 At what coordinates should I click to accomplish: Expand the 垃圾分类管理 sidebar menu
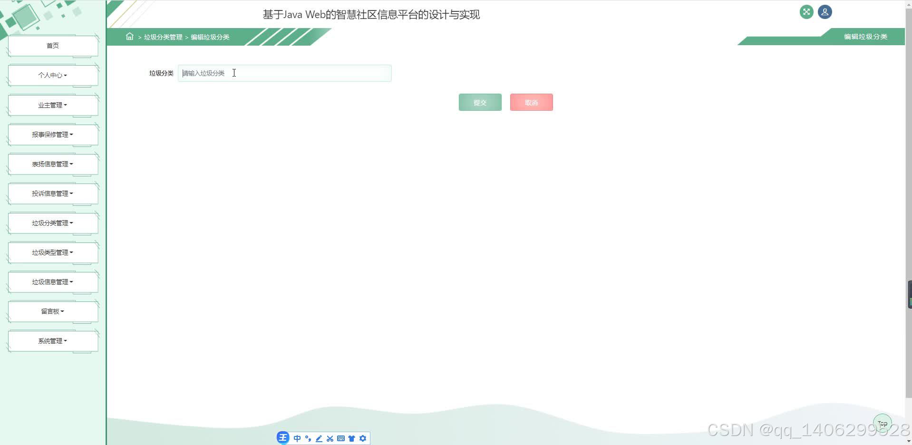coord(52,222)
